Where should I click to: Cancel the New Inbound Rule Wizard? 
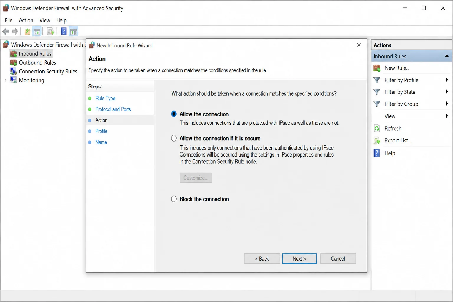(338, 259)
